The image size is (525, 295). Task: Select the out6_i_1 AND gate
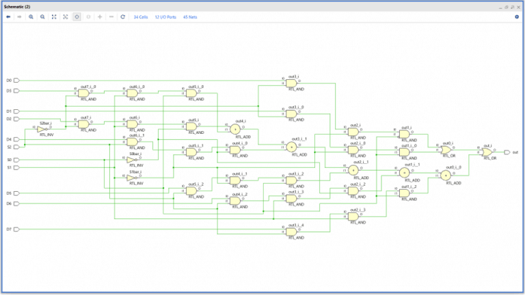(132, 142)
